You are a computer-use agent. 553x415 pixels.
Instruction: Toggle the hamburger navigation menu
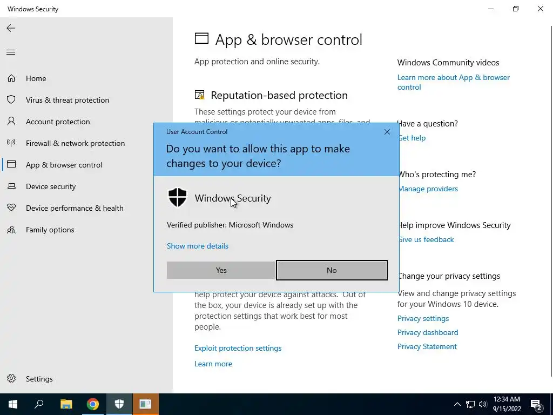point(11,52)
